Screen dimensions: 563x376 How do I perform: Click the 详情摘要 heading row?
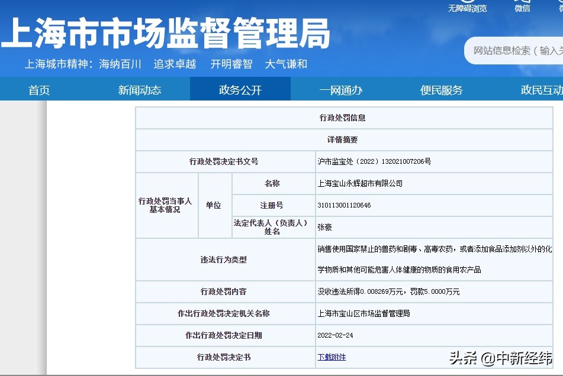point(344,140)
